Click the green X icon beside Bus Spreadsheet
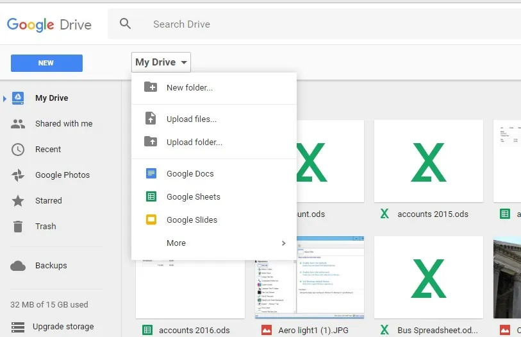The width and height of the screenshot is (521, 337). click(x=385, y=330)
